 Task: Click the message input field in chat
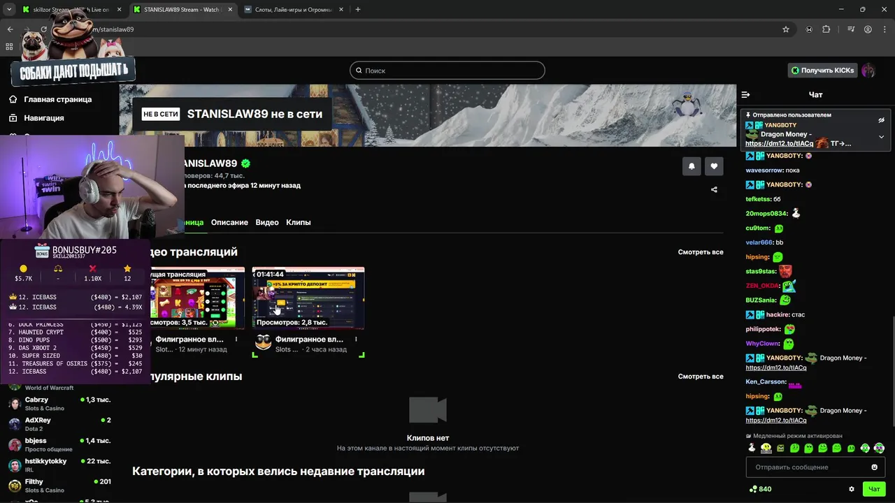[815, 467]
